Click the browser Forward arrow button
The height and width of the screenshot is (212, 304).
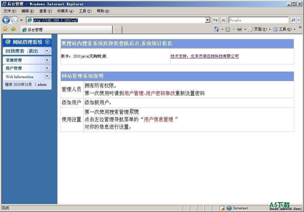click(x=15, y=20)
